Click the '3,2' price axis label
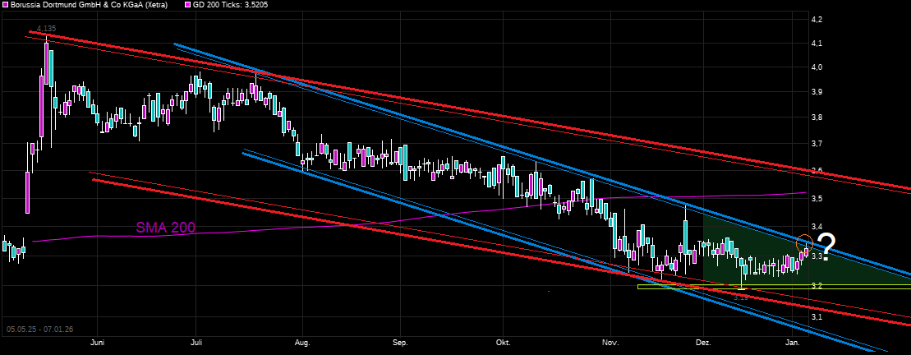The height and width of the screenshot is (355, 911). [817, 286]
